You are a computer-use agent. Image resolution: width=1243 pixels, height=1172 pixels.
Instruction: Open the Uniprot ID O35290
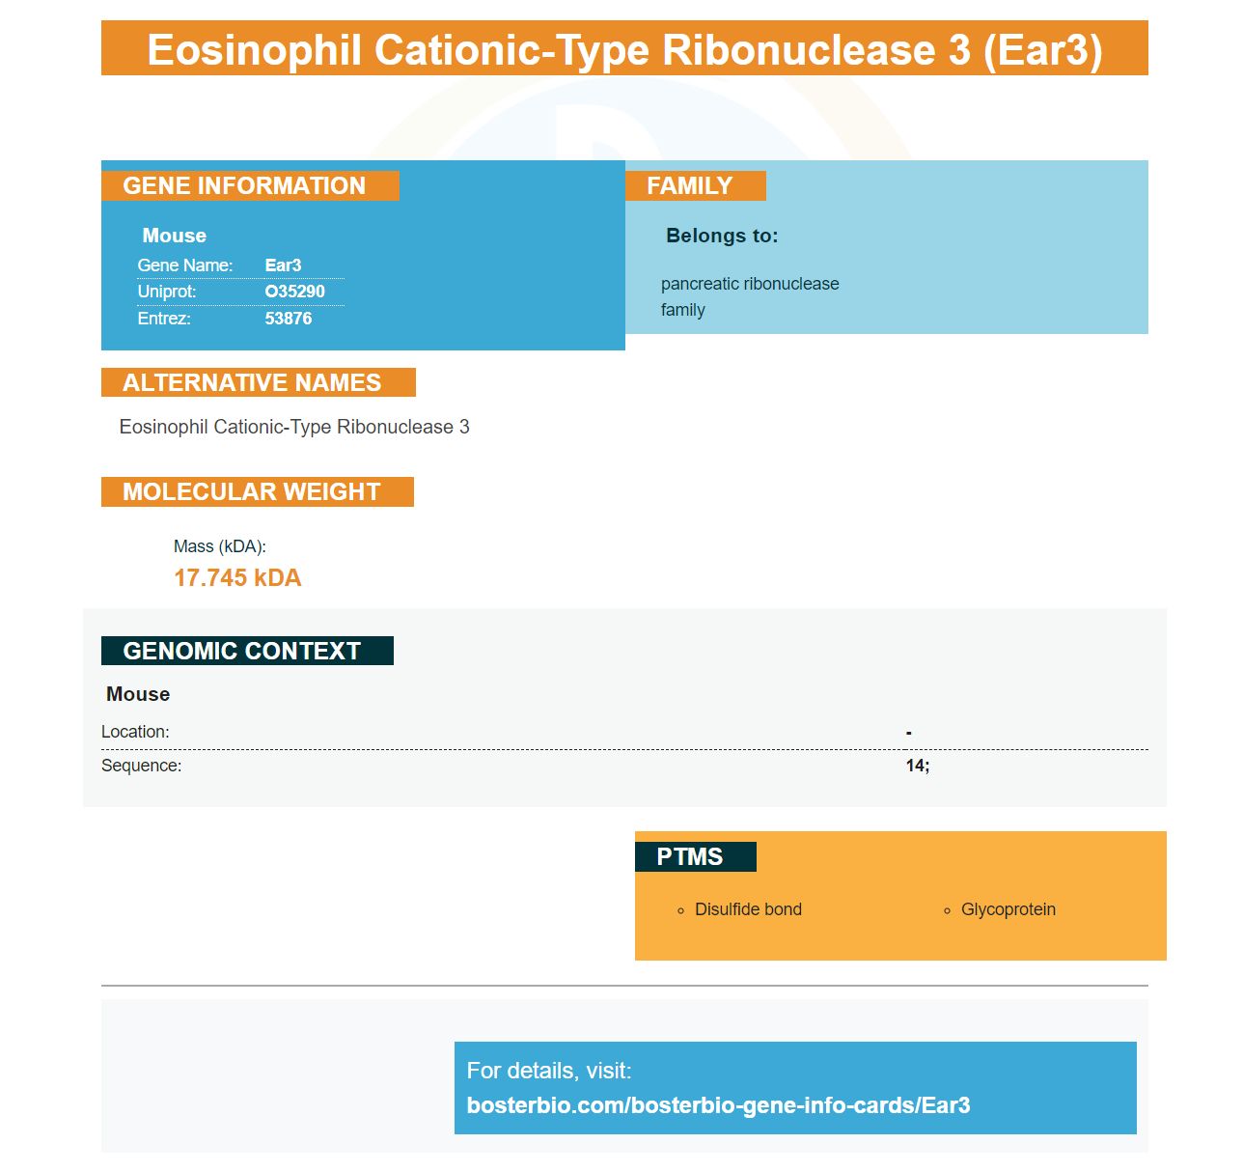point(294,292)
